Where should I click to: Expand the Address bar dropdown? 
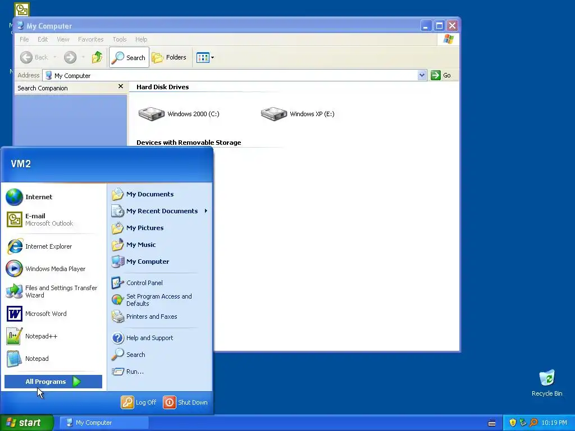[x=422, y=75]
